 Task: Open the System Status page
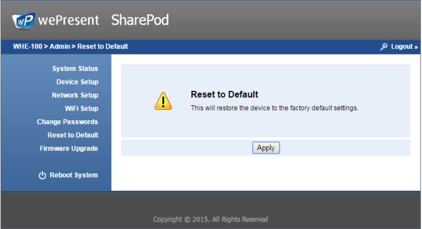[75, 69]
